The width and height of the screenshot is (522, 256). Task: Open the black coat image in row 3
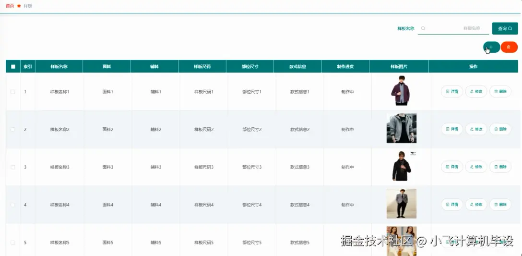click(402, 166)
